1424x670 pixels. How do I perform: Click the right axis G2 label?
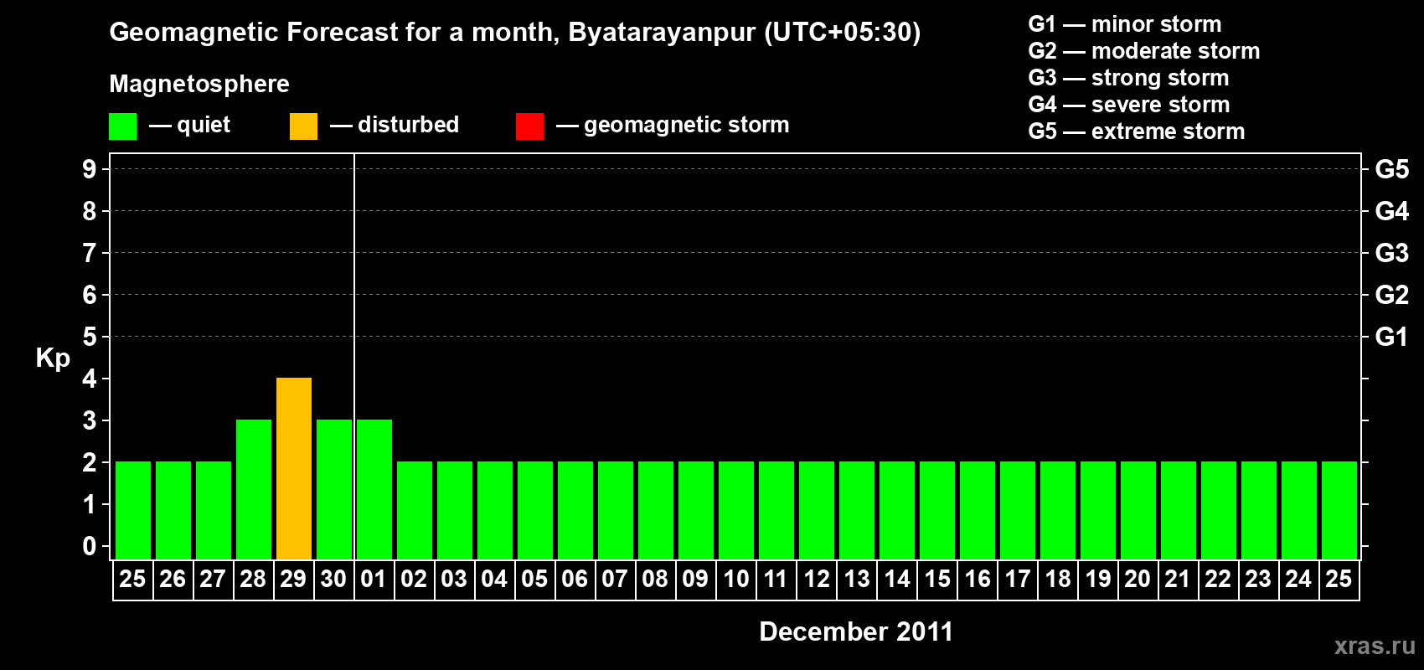[x=1392, y=295]
